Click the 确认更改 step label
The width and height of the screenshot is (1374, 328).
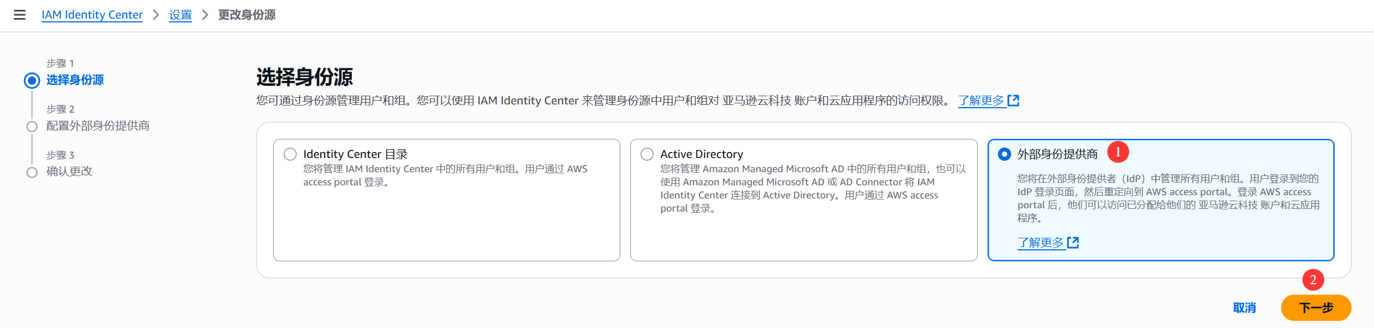point(69,171)
